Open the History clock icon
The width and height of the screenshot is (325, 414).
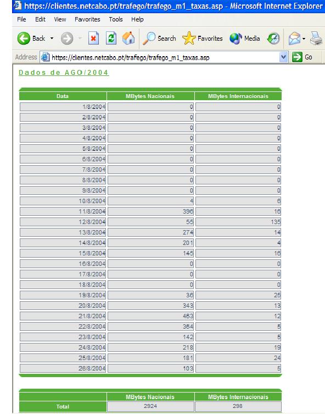click(x=273, y=39)
